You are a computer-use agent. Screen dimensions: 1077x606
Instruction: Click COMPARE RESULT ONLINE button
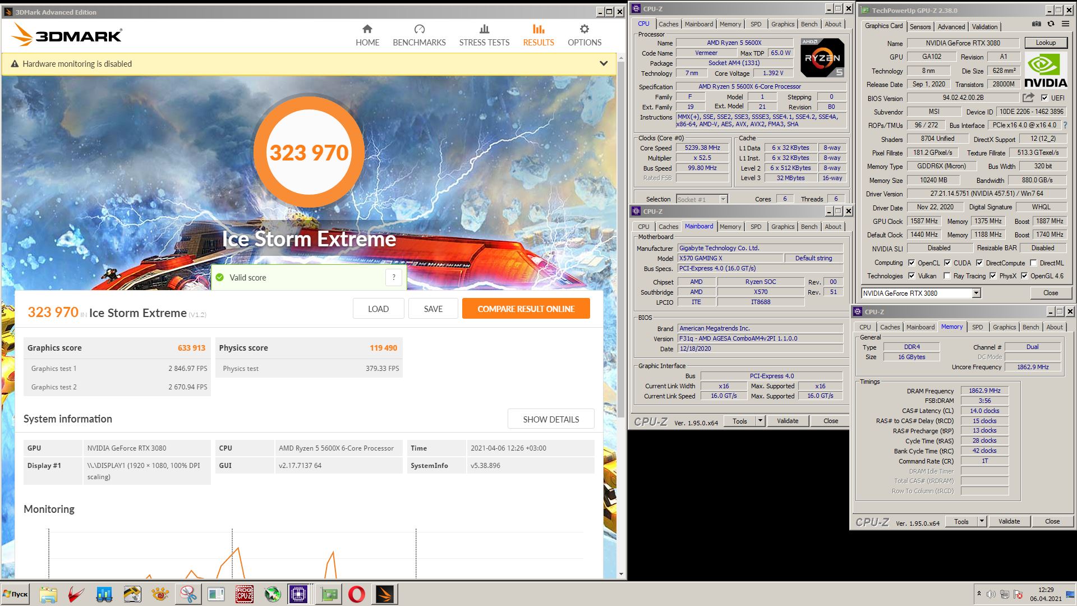(526, 309)
